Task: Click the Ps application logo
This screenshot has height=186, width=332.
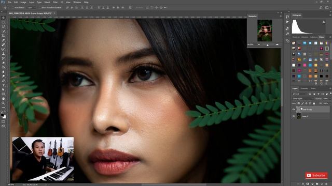Action: (3, 2)
